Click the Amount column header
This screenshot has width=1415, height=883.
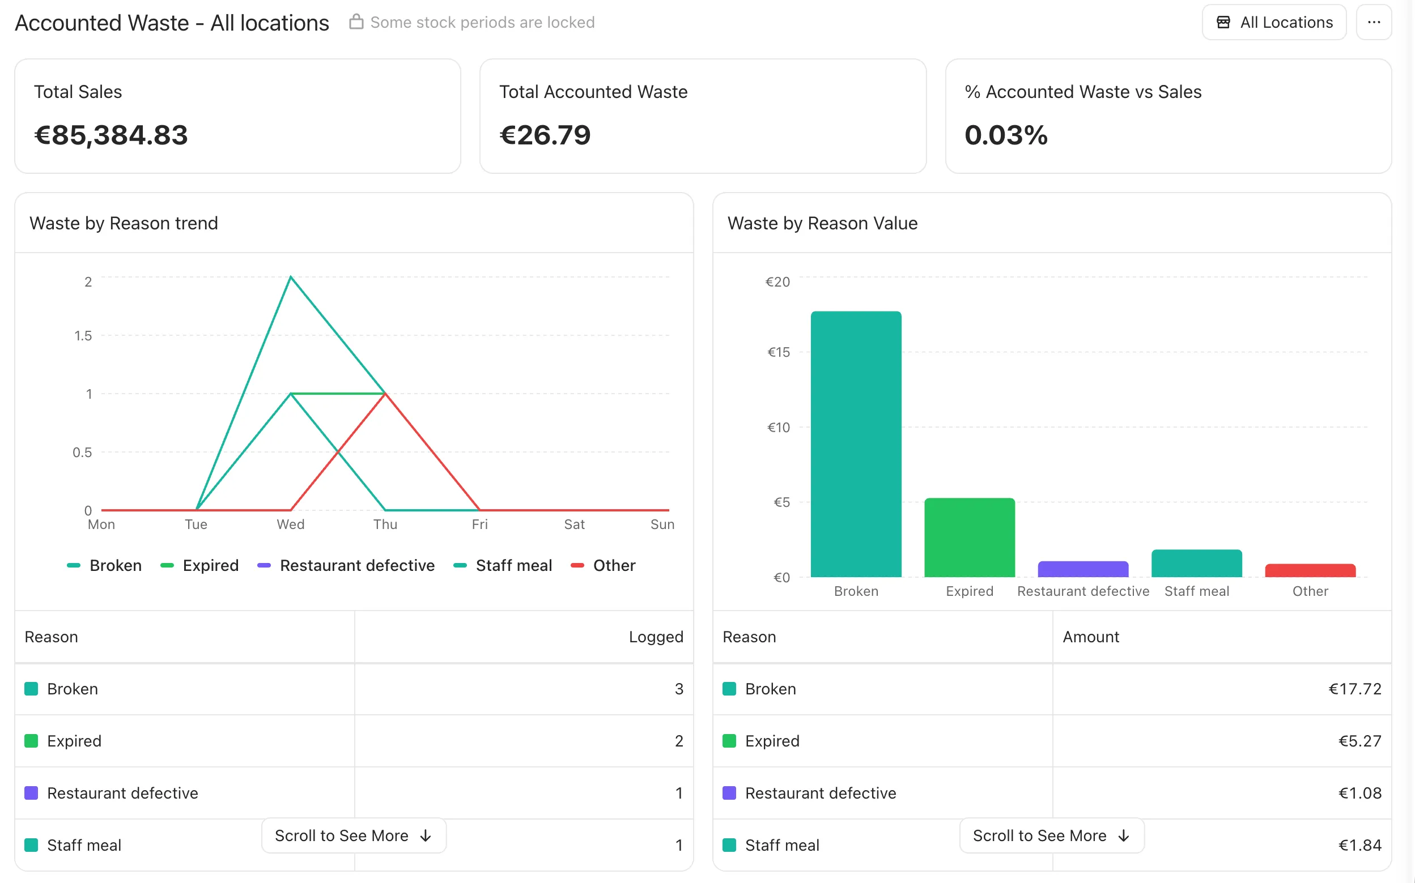tap(1090, 637)
